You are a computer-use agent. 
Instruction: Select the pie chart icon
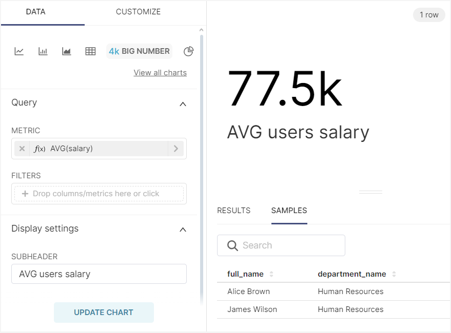(x=189, y=51)
